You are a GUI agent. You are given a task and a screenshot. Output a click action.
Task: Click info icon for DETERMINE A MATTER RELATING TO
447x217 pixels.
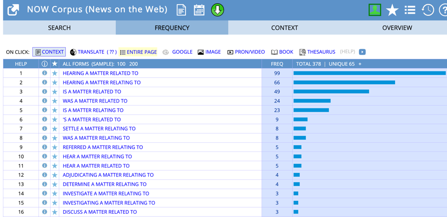[45, 184]
